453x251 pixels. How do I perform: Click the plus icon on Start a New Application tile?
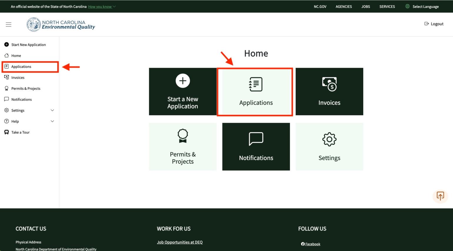[183, 80]
